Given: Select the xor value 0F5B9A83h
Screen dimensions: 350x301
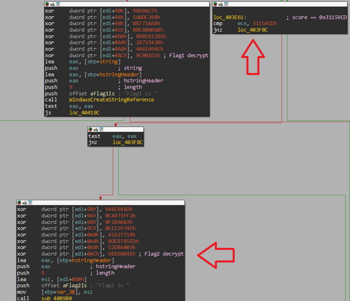Looking at the screenshot, I should tap(119, 222).
